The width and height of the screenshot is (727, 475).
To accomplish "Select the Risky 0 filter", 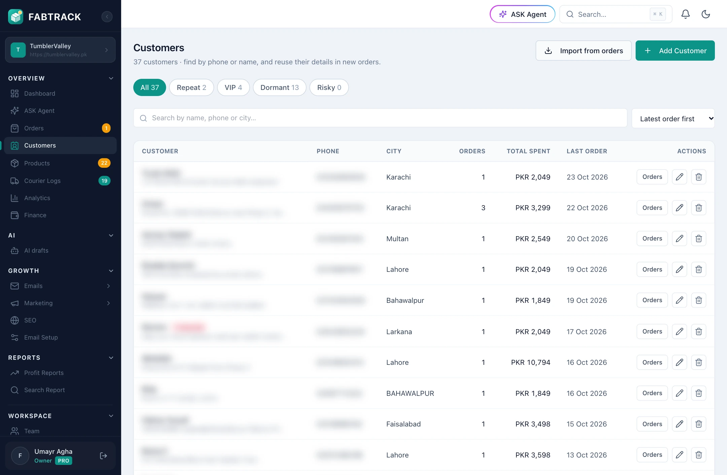I will pos(329,88).
